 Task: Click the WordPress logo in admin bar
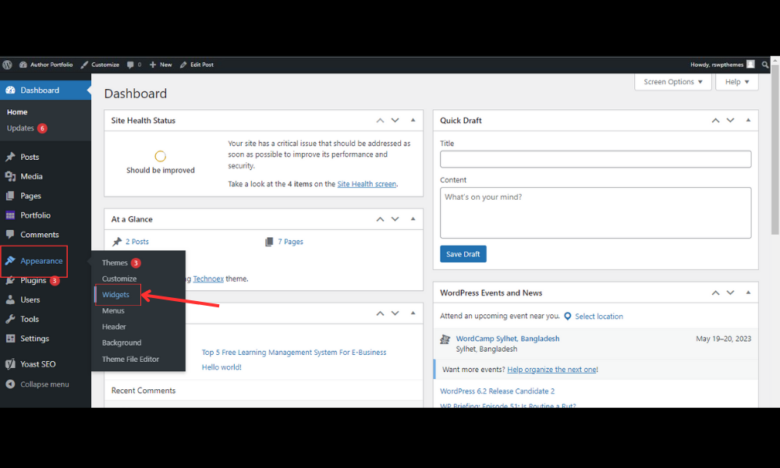click(7, 65)
